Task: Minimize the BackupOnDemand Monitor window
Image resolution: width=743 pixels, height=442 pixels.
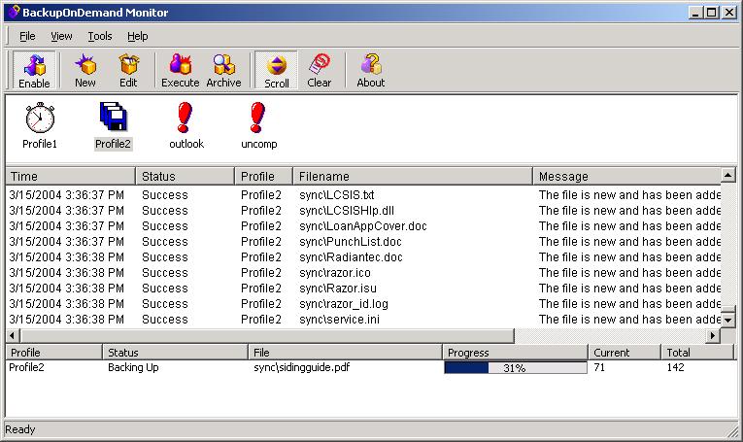Action: click(695, 13)
